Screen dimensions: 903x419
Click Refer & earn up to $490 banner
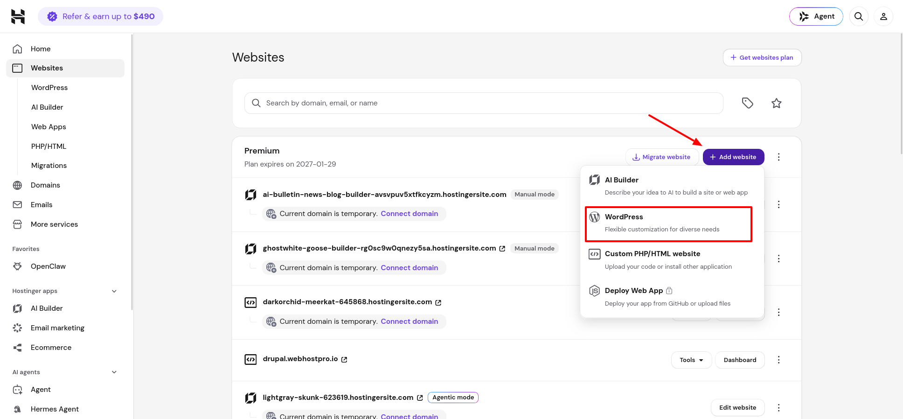[100, 16]
